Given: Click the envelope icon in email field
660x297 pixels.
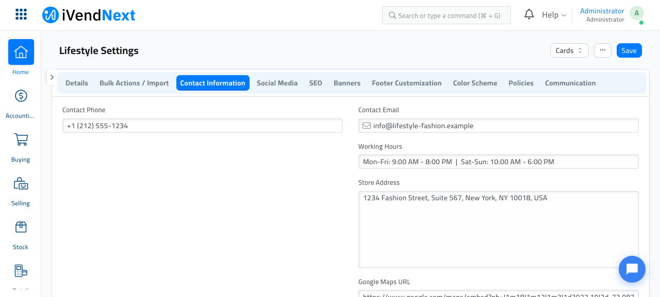Looking at the screenshot, I should click(367, 126).
